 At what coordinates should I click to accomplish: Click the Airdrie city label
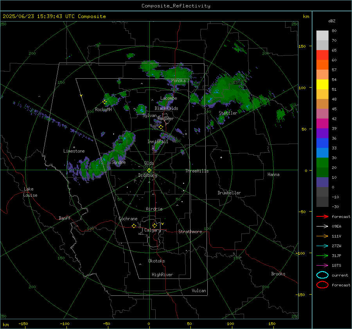point(154,209)
